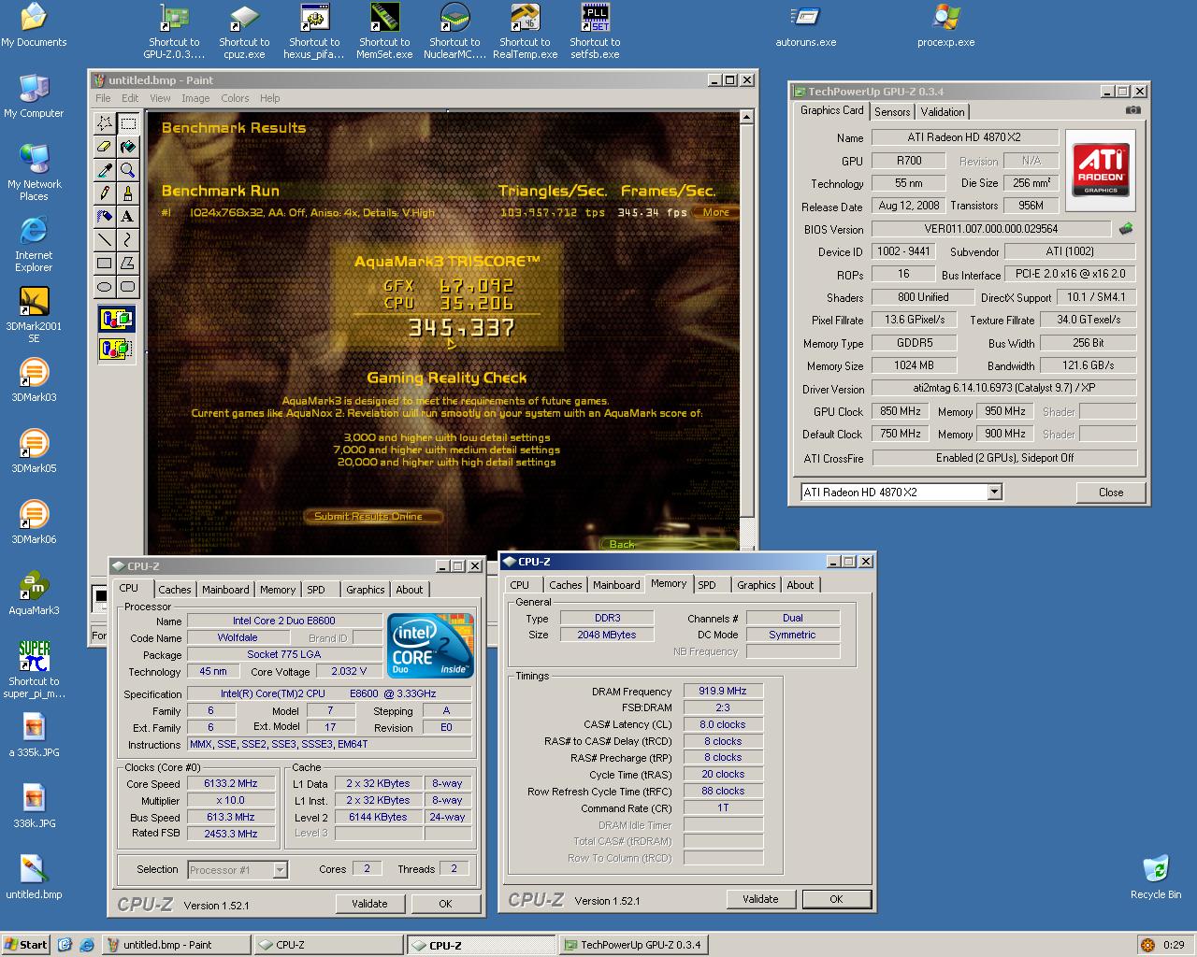Click the Start button on the taskbar
The image size is (1197, 957).
tap(26, 944)
